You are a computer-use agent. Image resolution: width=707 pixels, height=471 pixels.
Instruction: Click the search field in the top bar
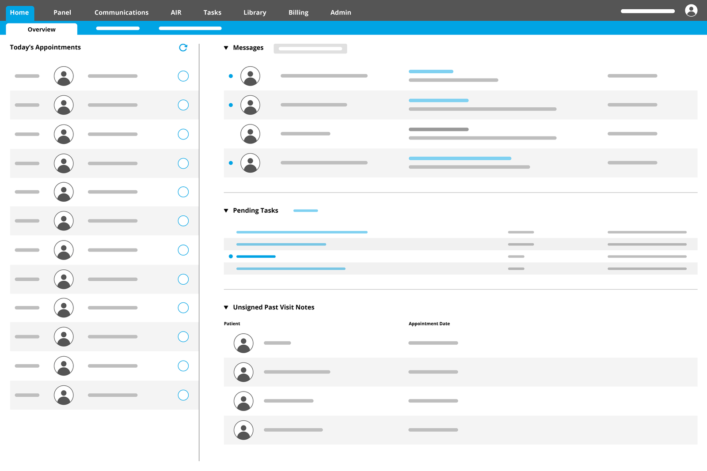point(647,11)
